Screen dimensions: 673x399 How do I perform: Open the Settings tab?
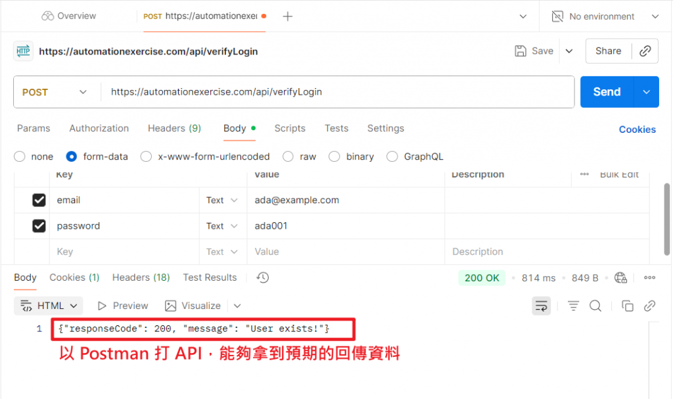coord(385,128)
